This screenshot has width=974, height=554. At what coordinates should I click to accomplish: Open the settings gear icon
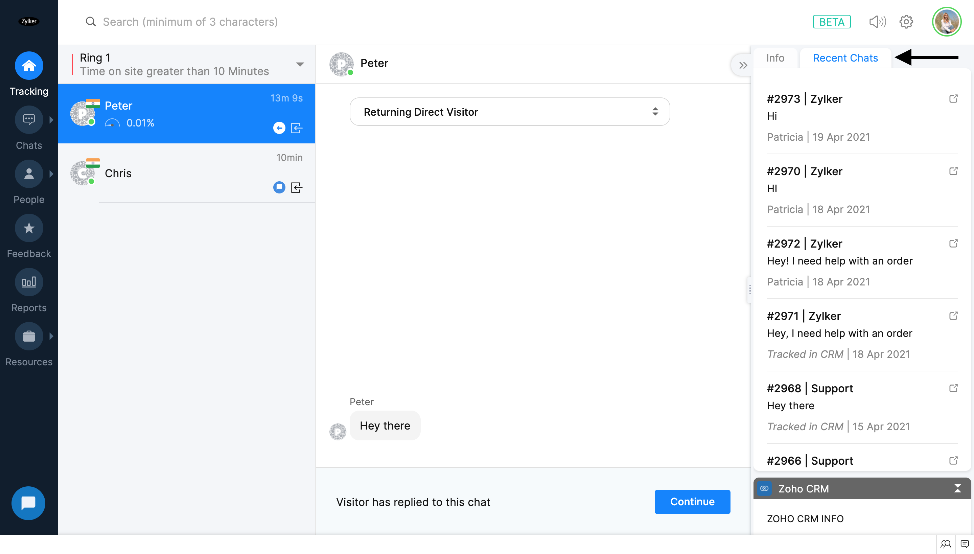pyautogui.click(x=906, y=22)
